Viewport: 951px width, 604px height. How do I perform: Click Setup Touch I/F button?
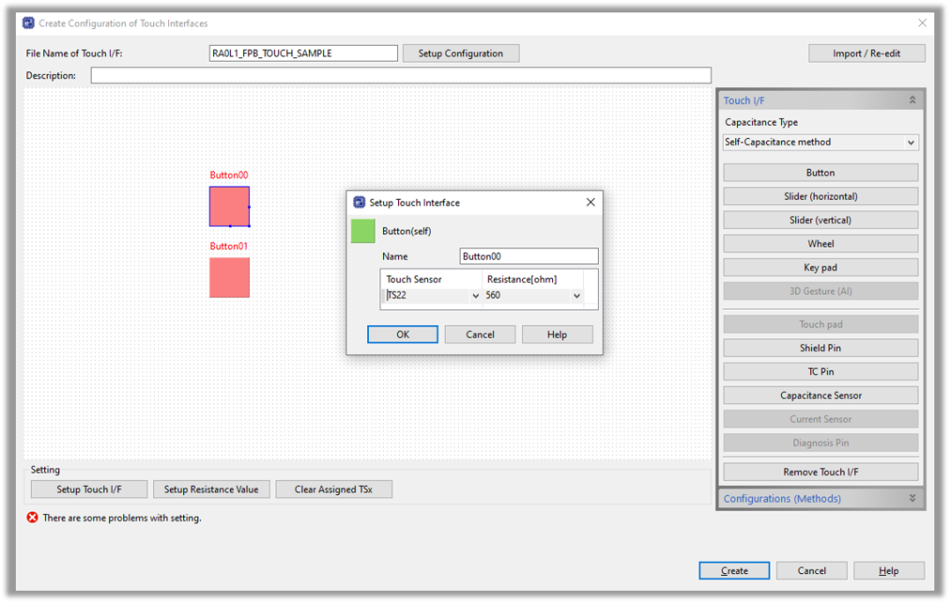pyautogui.click(x=89, y=489)
